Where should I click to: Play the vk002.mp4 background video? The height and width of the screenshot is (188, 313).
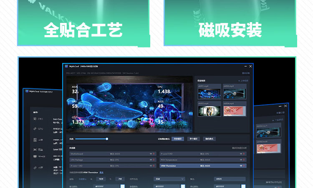(235, 93)
